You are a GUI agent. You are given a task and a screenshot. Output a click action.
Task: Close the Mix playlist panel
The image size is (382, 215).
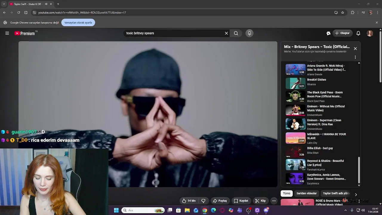(355, 48)
